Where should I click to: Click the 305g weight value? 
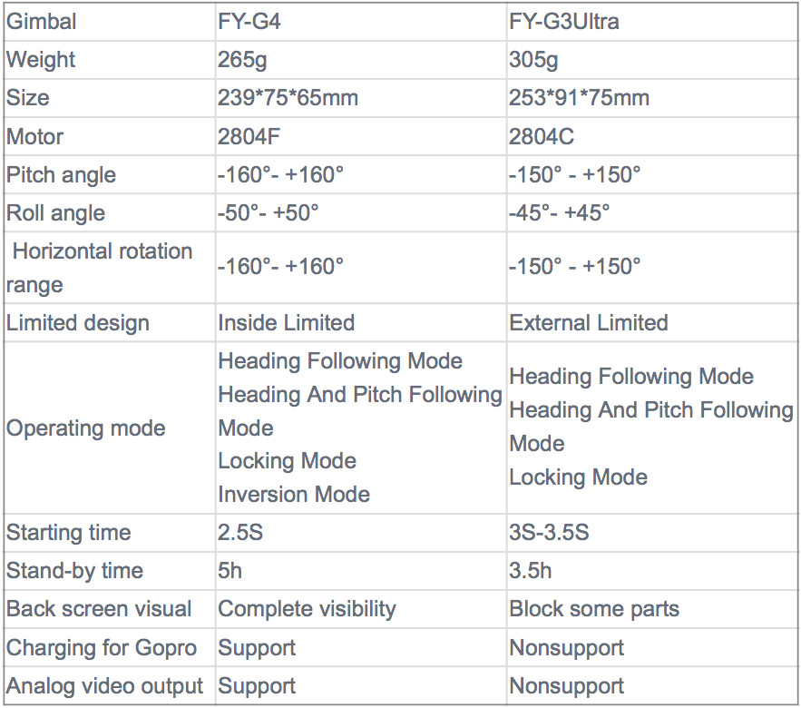pos(533,60)
